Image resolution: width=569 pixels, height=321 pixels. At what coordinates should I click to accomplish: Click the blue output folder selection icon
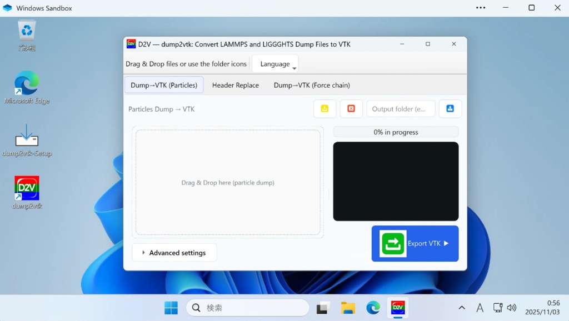coord(450,108)
